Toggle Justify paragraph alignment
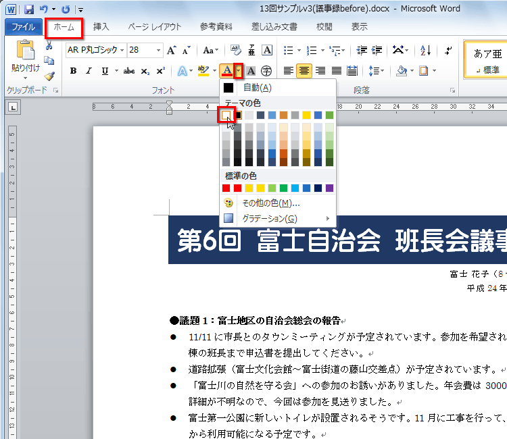Screen dimensions: 507x439 [x=336, y=70]
